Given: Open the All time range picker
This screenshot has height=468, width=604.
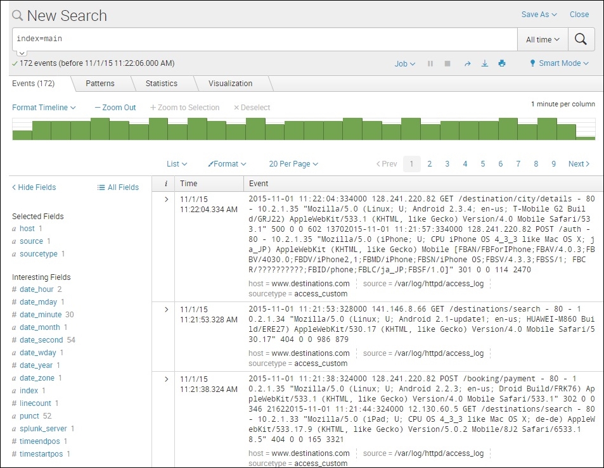Looking at the screenshot, I should (543, 39).
